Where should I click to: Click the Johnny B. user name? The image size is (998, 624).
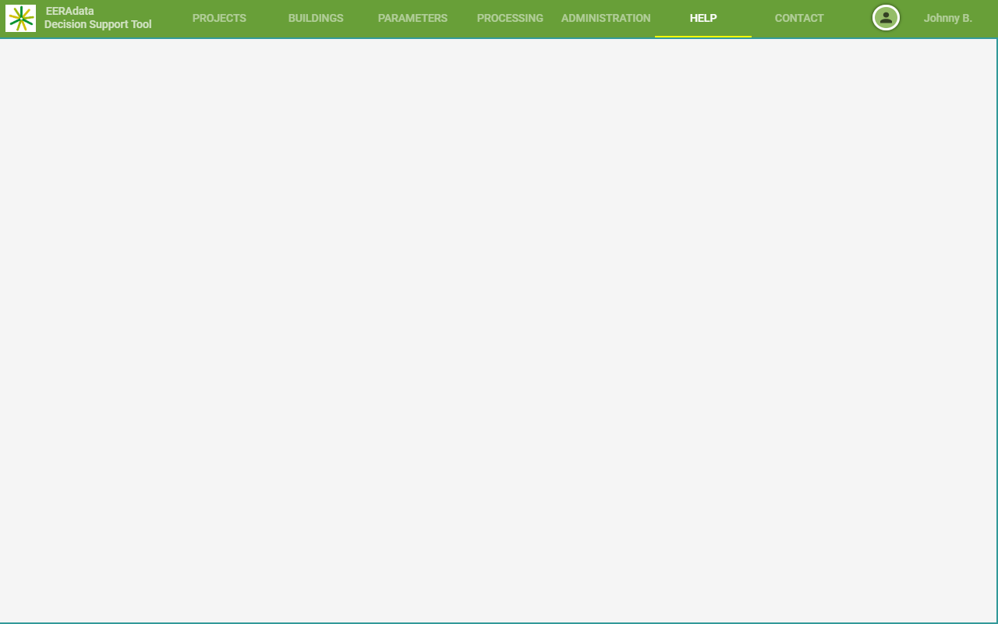(947, 18)
